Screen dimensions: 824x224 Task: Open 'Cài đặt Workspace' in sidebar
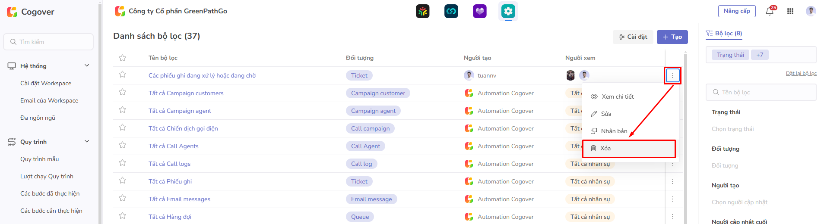point(46,83)
